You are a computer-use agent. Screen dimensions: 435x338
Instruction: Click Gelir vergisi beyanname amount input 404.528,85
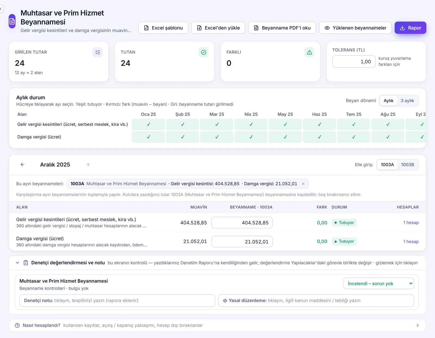tap(242, 223)
